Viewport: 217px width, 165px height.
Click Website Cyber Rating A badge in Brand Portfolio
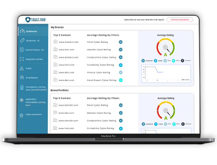pyautogui.click(x=121, y=113)
